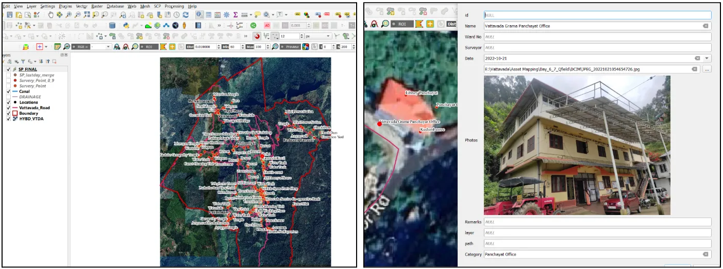The height and width of the screenshot is (269, 723).
Task: Click the clock temporal controller icon
Action: (x=176, y=15)
